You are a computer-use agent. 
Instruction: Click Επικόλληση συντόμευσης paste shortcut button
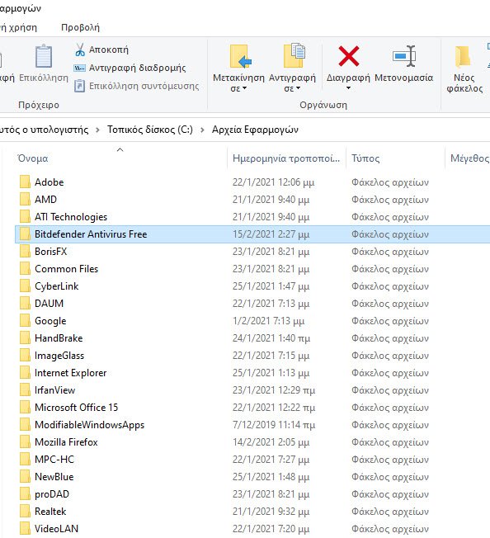tap(136, 86)
